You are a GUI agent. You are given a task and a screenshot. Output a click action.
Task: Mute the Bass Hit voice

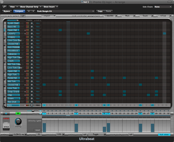pos(27,27)
